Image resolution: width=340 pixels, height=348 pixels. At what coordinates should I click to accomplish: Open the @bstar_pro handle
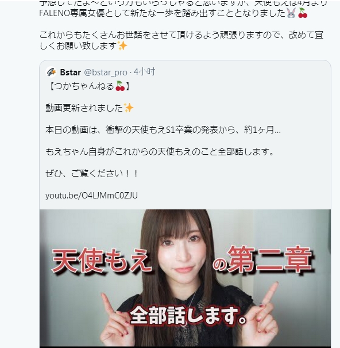[106, 72]
